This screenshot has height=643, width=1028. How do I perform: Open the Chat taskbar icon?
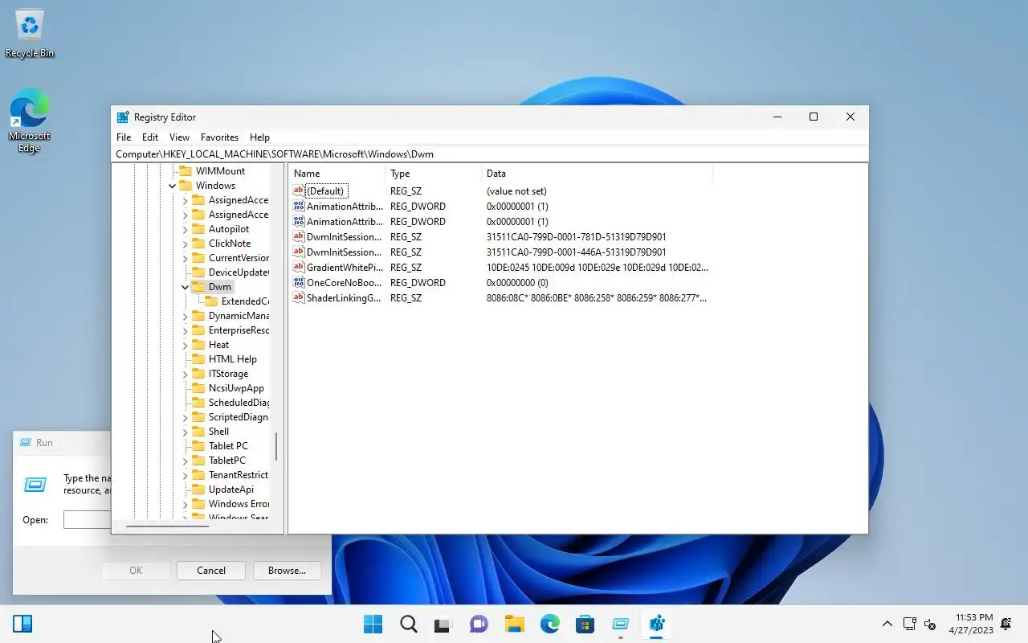(x=479, y=624)
